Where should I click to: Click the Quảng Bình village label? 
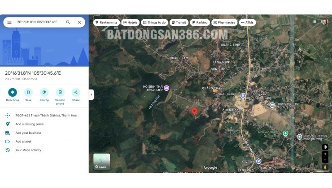[231, 45]
